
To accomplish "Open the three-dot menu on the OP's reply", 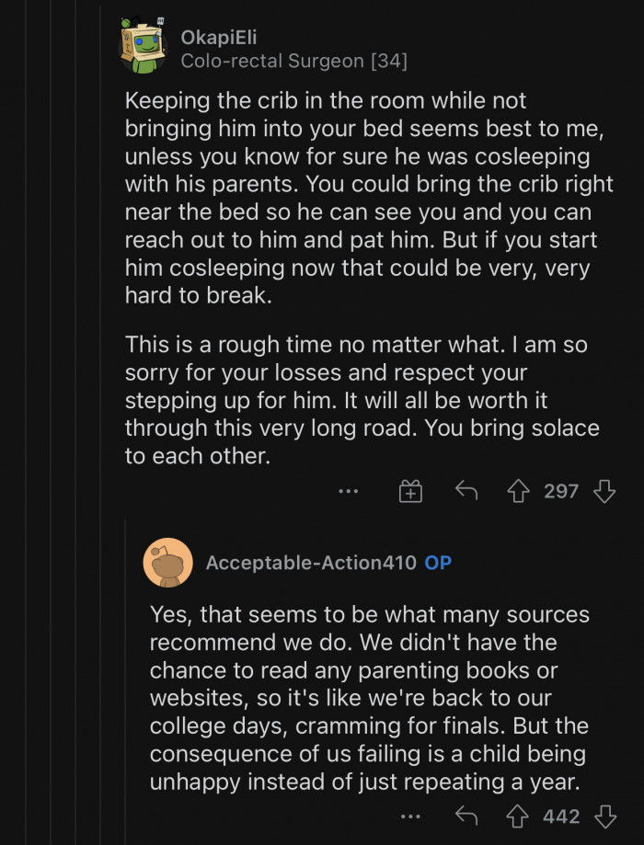I will pos(408,816).
